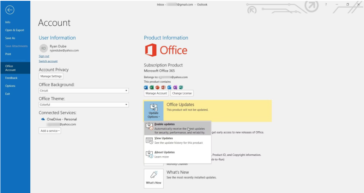This screenshot has width=364, height=193.
Task: Click the Publisher app icon
Action: 181,88
